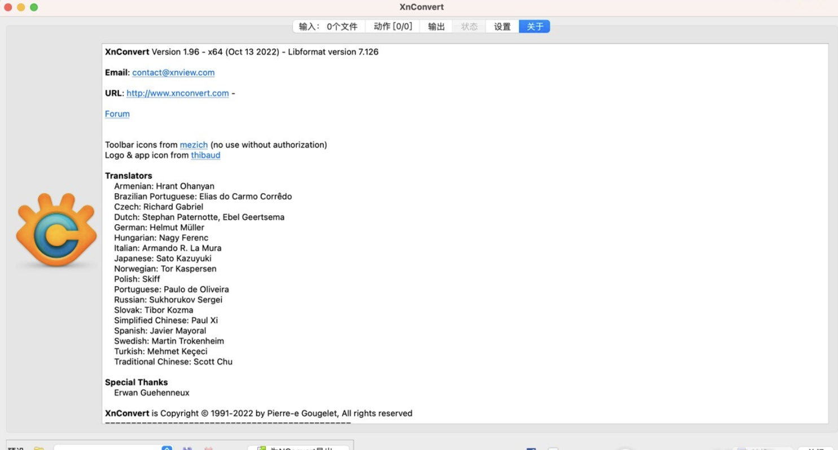Click the "Translators" heading

click(129, 176)
